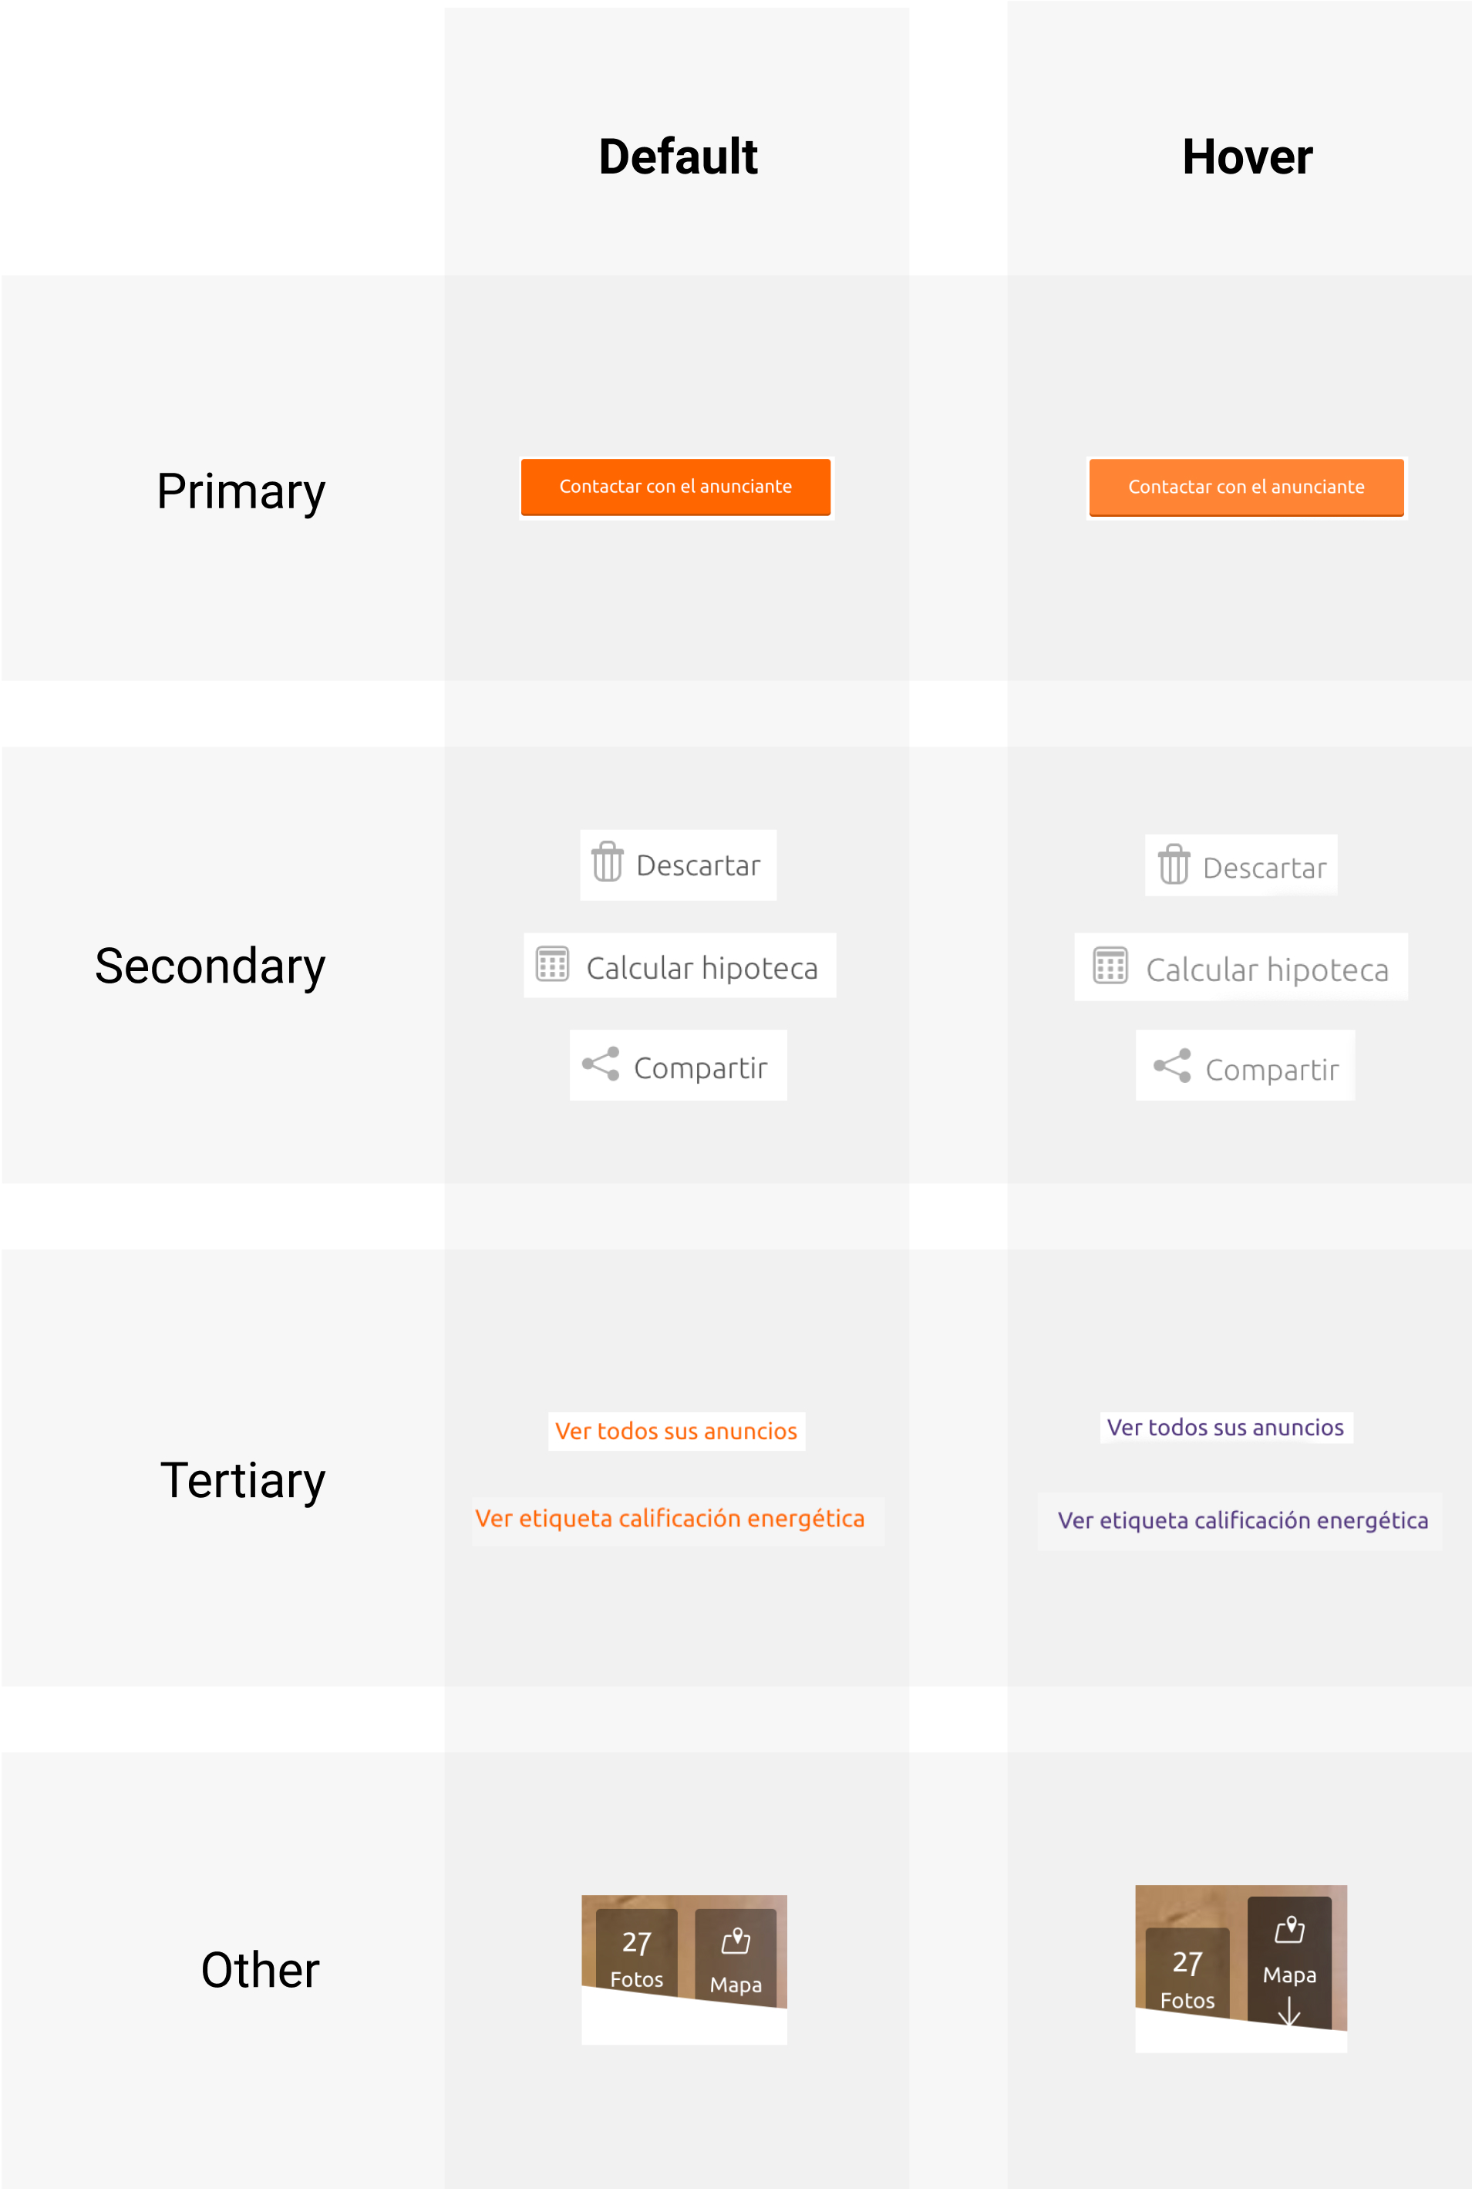
Task: Select the 'Hover' column heading
Action: click(1247, 156)
